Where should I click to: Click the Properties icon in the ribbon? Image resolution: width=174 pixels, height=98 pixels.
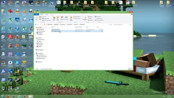[x=85, y=18]
